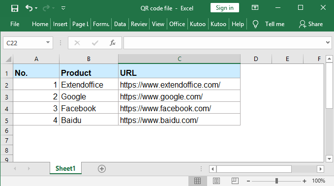
Task: Open Customize Quick Access Toolbar dropdown
Action: (63, 8)
